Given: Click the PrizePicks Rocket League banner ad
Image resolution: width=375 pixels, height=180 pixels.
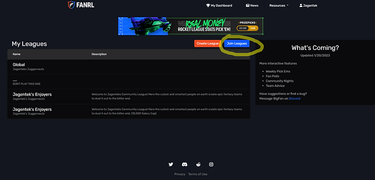Looking at the screenshot, I should coord(191,26).
